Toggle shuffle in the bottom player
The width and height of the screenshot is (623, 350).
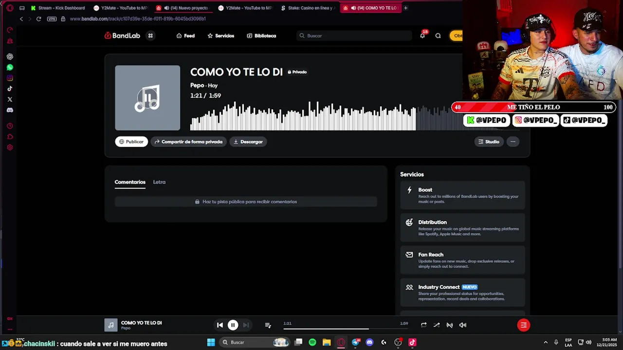(x=437, y=325)
